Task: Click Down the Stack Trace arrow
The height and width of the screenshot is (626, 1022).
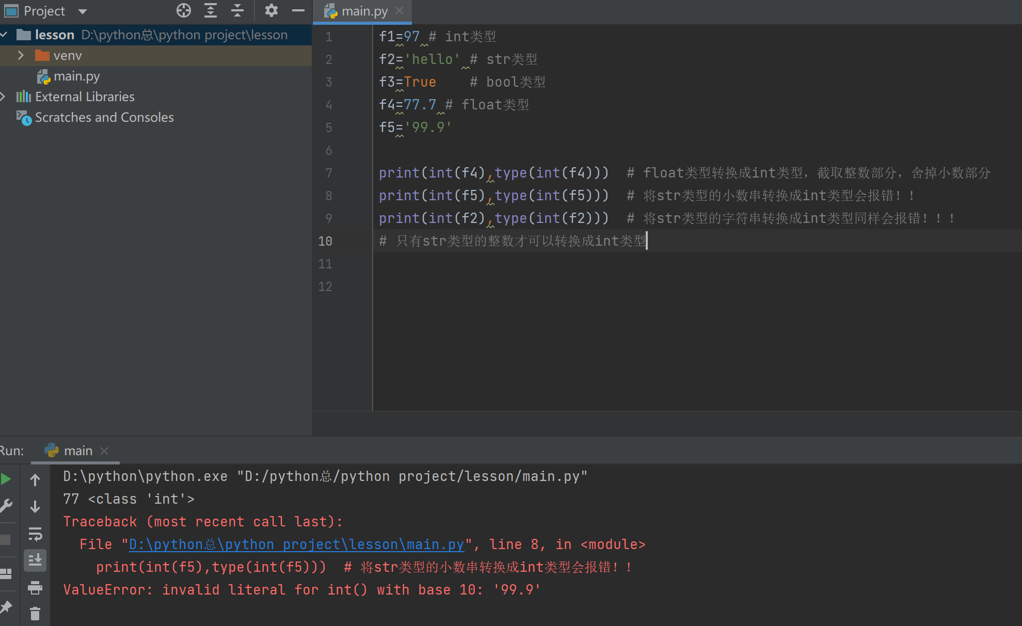Action: [x=35, y=507]
